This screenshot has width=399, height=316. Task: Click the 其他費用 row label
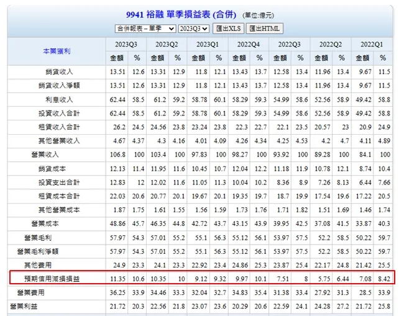tap(38, 266)
